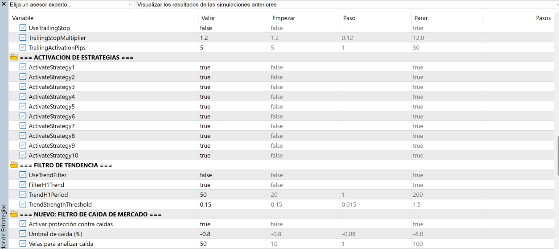Toggle the ActivateStrategy5 checkbox
This screenshot has height=249, width=559.
point(23,107)
